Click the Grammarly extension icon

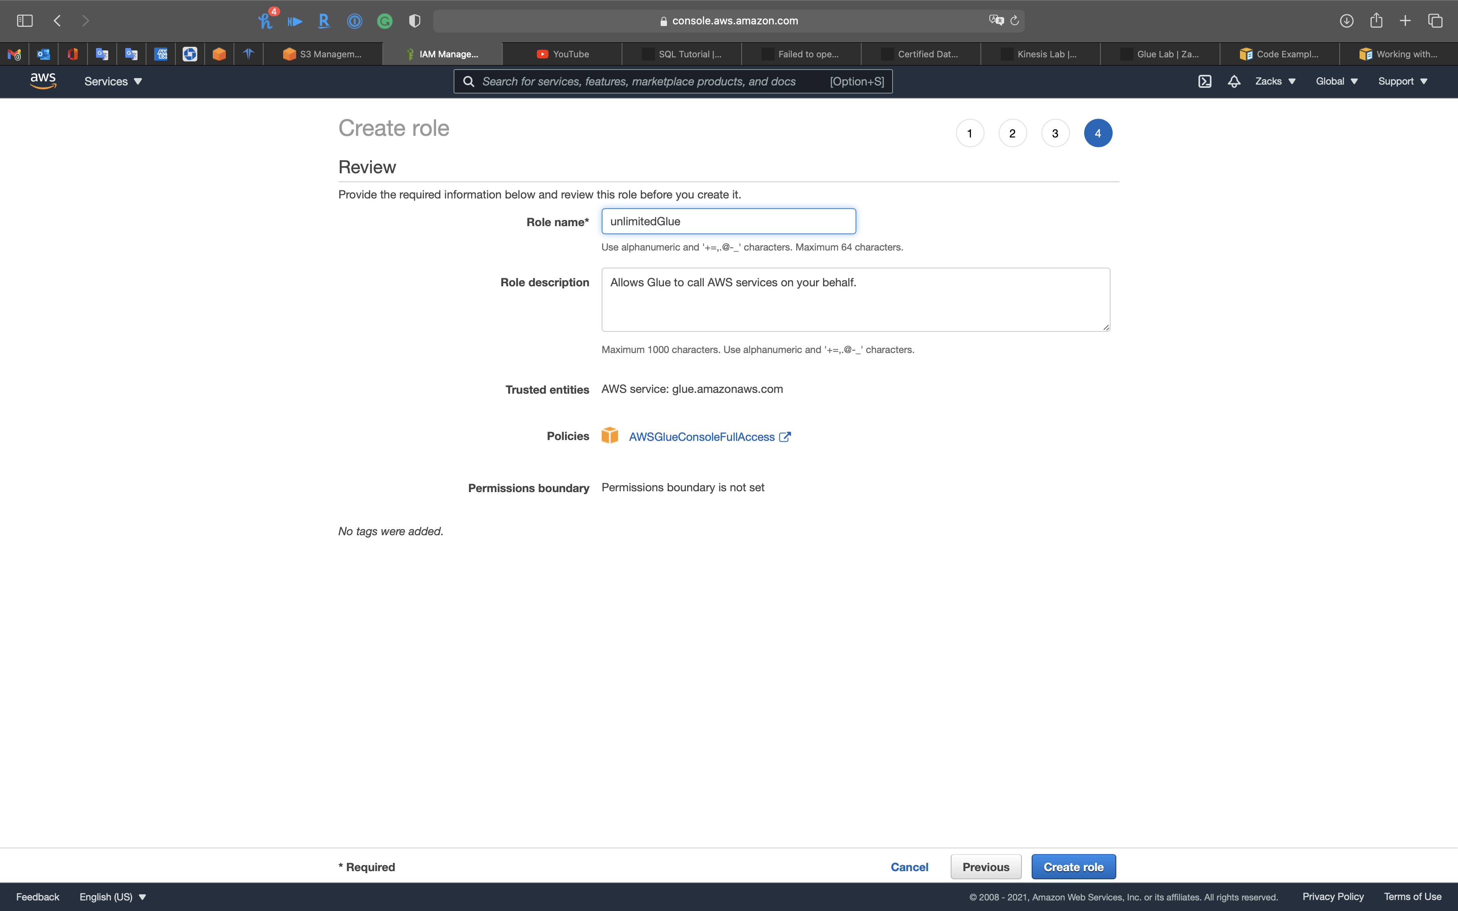point(384,22)
